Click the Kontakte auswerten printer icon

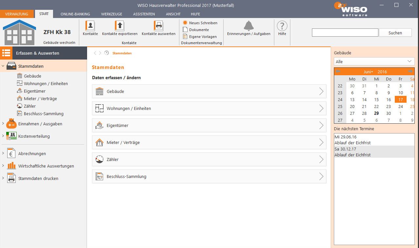(x=158, y=26)
